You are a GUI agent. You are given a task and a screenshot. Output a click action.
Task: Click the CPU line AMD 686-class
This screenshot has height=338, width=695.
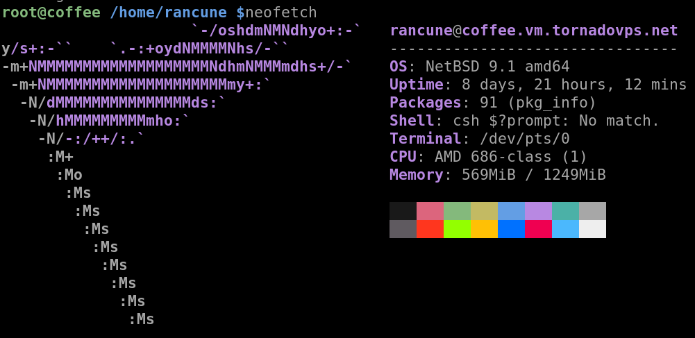[488, 157]
